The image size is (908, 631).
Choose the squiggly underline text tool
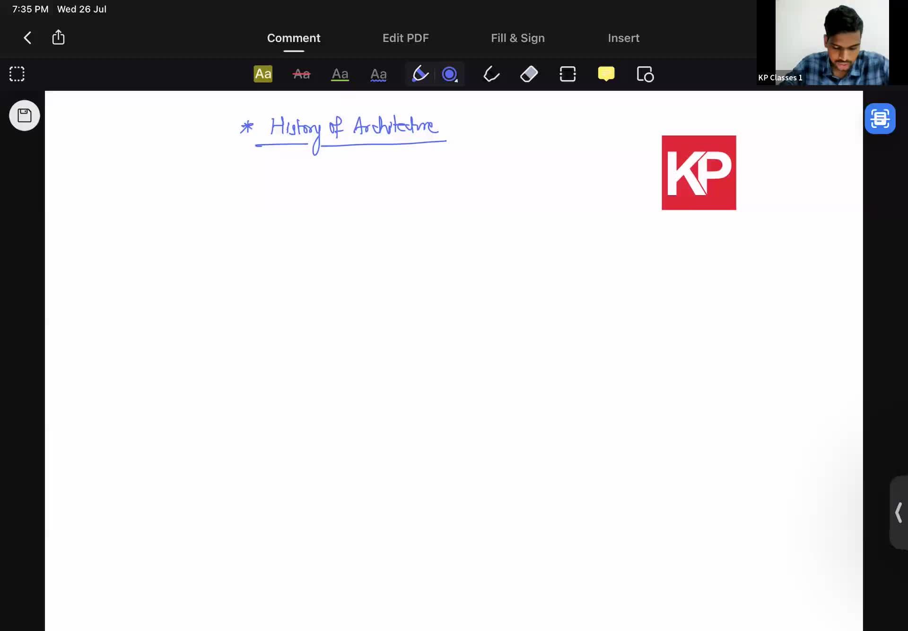coord(378,74)
